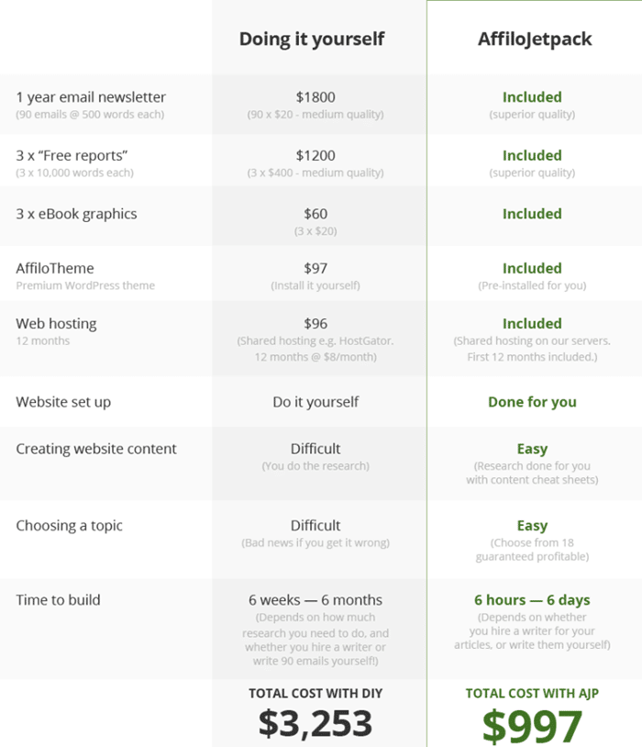This screenshot has width=642, height=747.
Task: Click the 'Doing it yourself' column heading
Action: tap(312, 39)
